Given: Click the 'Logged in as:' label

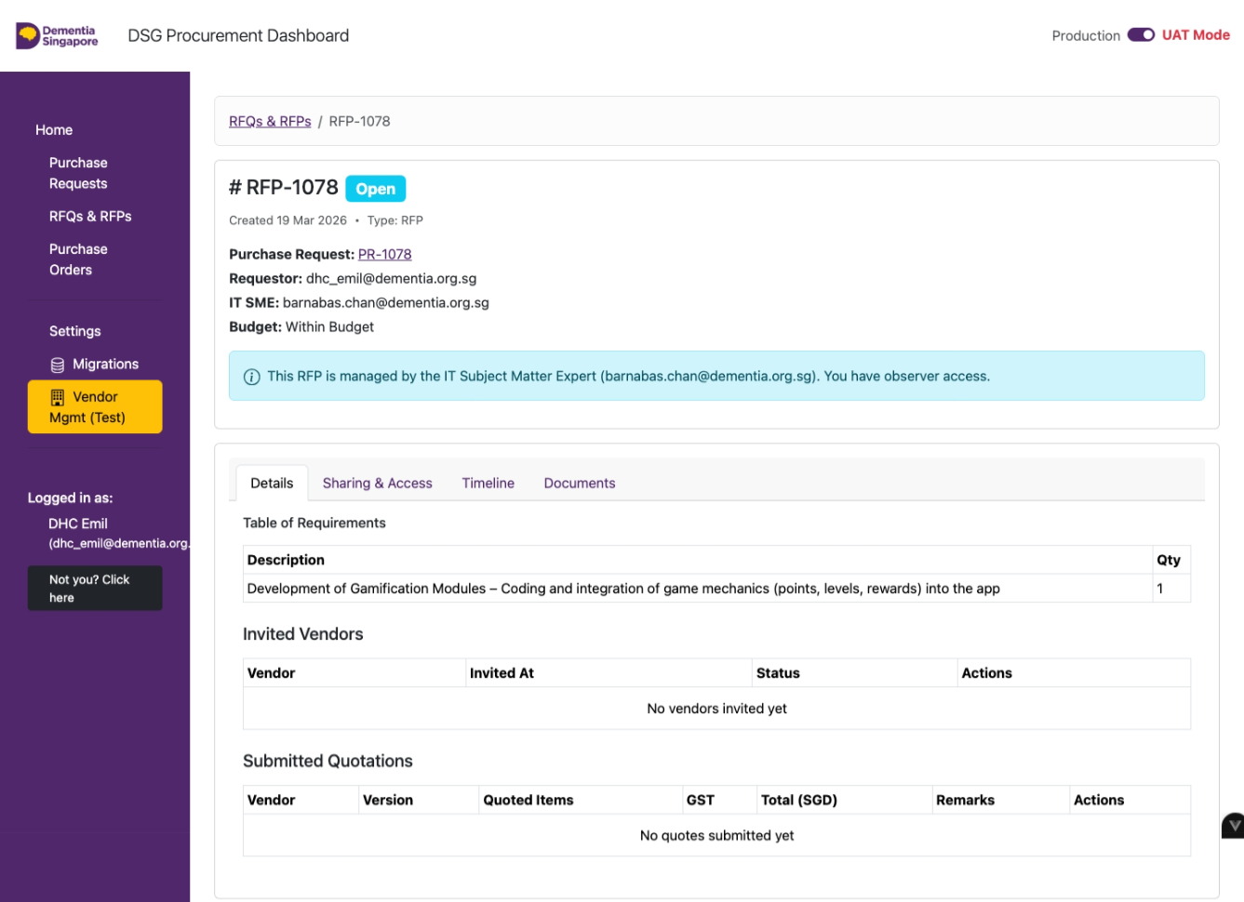Looking at the screenshot, I should point(70,498).
